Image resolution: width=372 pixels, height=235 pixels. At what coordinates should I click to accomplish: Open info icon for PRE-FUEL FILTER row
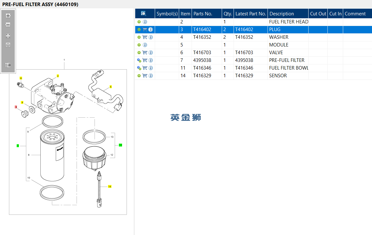point(150,60)
